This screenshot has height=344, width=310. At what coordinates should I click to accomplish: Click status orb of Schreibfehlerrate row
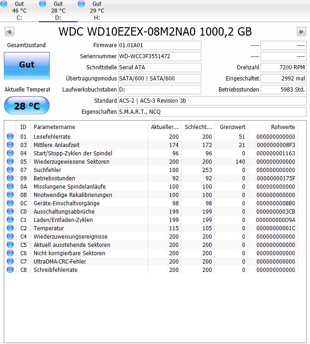click(x=10, y=270)
